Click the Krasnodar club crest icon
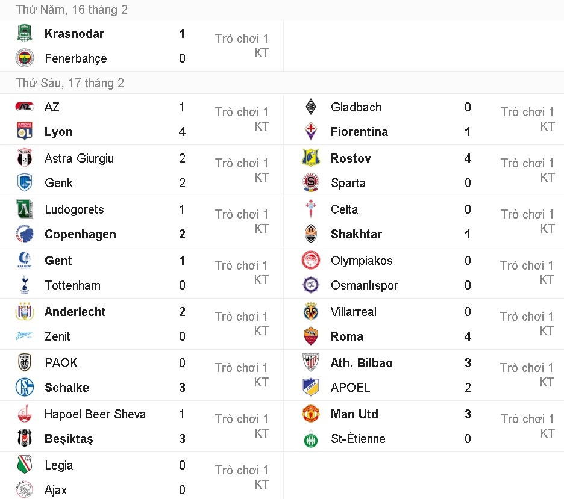The image size is (564, 499). 24,34
